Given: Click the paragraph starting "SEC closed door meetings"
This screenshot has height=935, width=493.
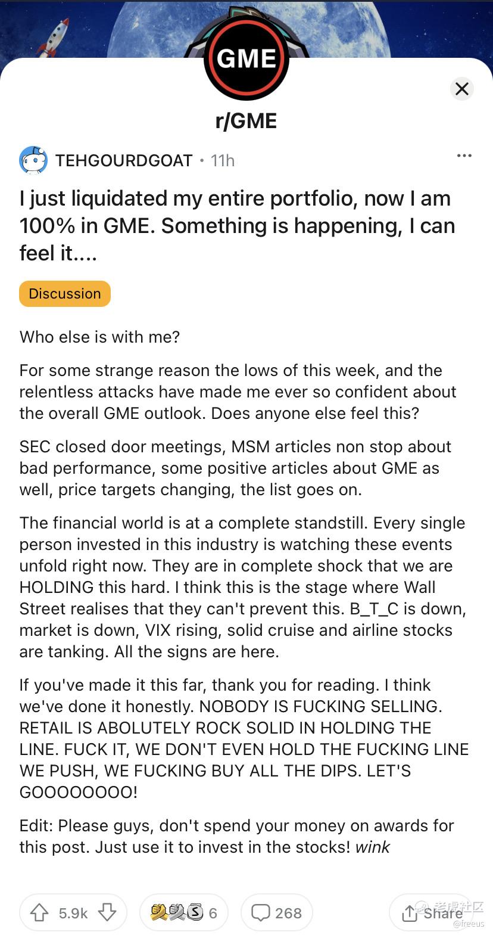Looking at the screenshot, I should 235,468.
